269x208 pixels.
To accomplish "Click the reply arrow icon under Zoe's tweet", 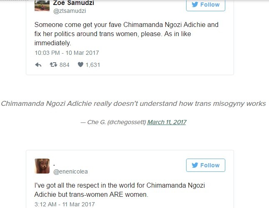I will coord(38,65).
